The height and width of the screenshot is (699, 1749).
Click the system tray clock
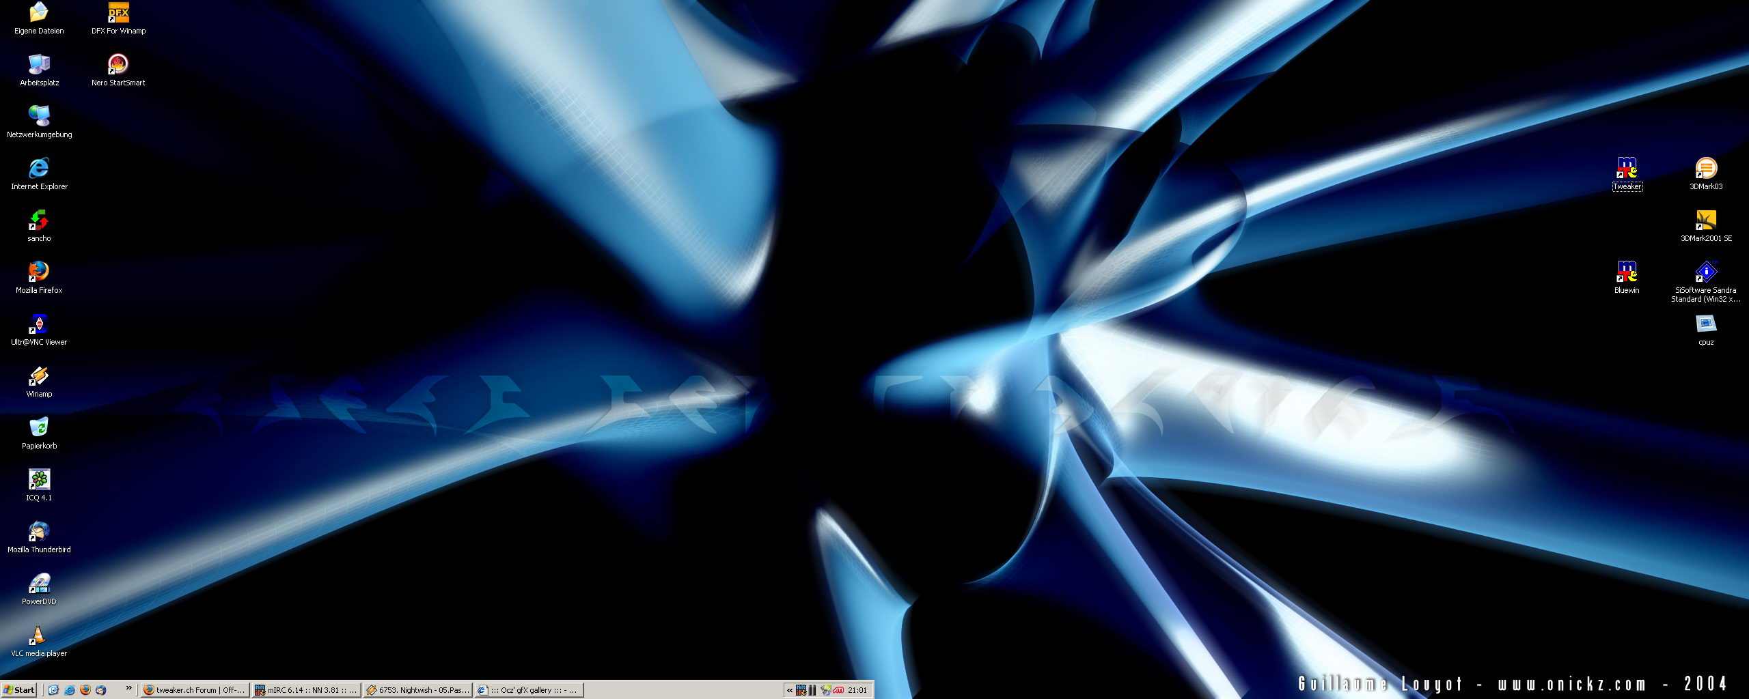[x=857, y=690]
